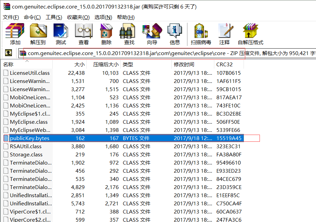Select the ViperCore$2.cl... file name
The width and height of the screenshot is (316, 222).
pos(30,220)
